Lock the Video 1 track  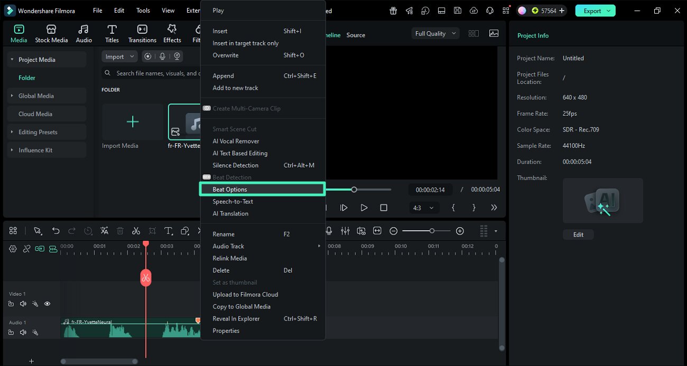pyautogui.click(x=11, y=304)
